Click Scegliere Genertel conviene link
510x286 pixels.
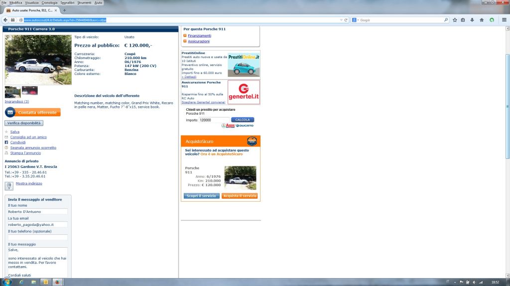(203, 102)
